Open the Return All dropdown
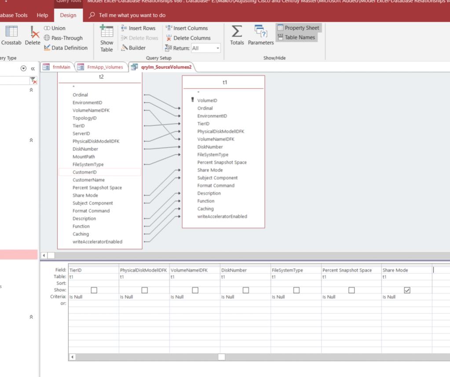 point(218,48)
